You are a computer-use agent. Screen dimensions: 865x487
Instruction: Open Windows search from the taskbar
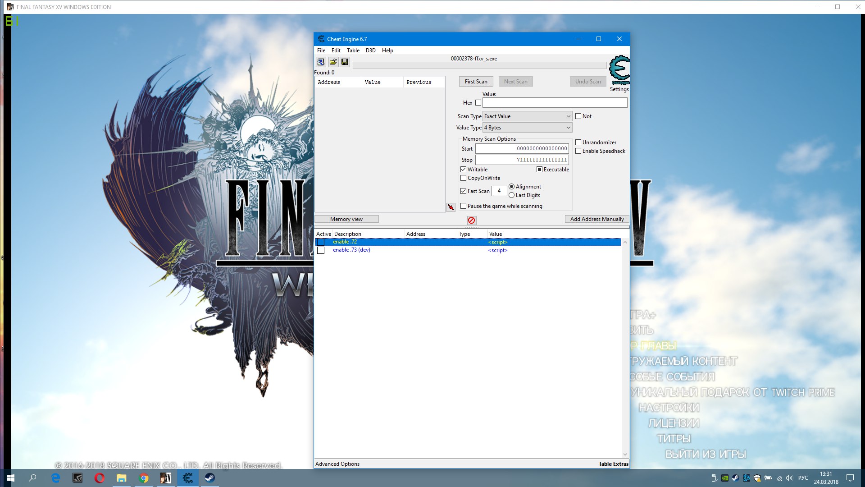point(32,478)
